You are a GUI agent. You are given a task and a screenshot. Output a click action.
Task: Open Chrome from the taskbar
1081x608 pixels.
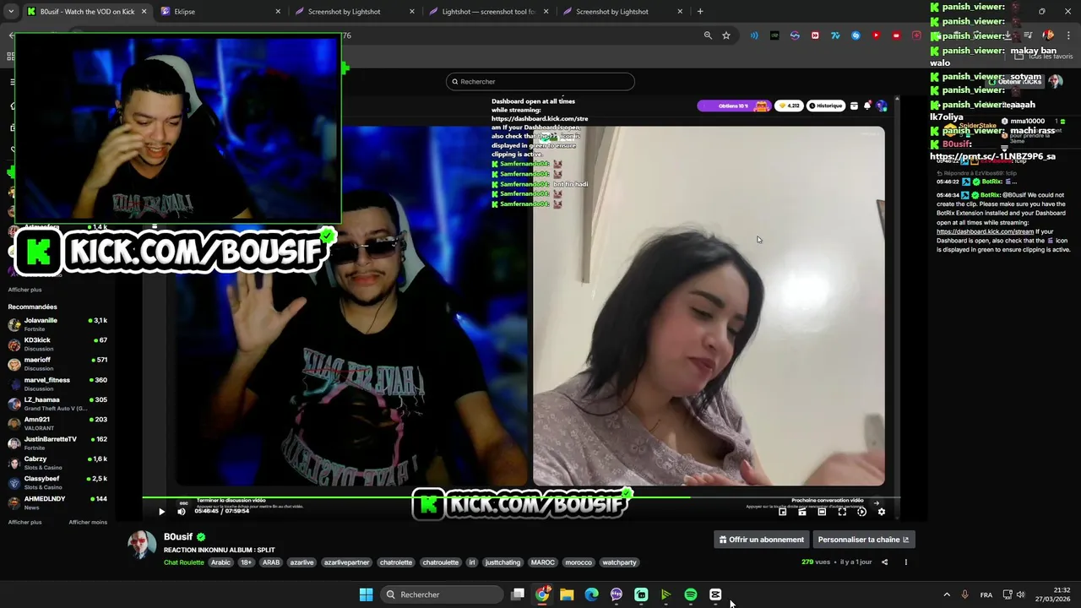point(542,594)
